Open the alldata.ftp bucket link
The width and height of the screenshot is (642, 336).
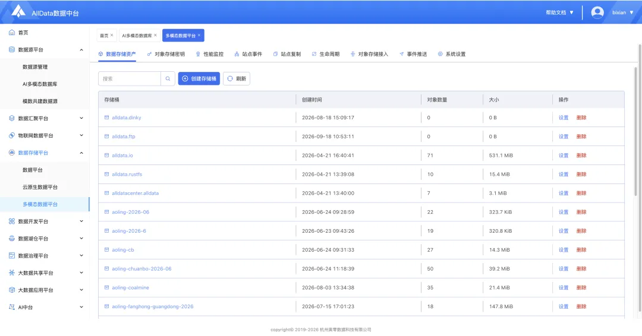click(124, 137)
